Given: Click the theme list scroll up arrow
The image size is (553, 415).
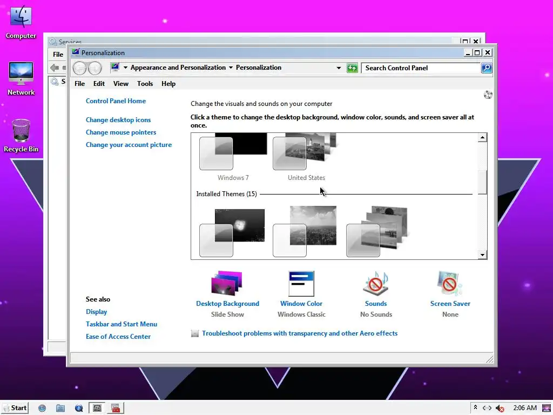Looking at the screenshot, I should pyautogui.click(x=482, y=137).
